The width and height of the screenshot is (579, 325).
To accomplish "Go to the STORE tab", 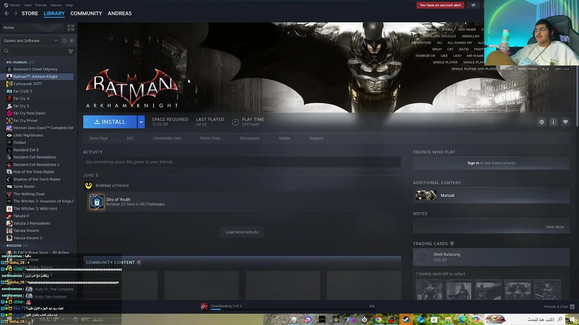I will [x=30, y=14].
